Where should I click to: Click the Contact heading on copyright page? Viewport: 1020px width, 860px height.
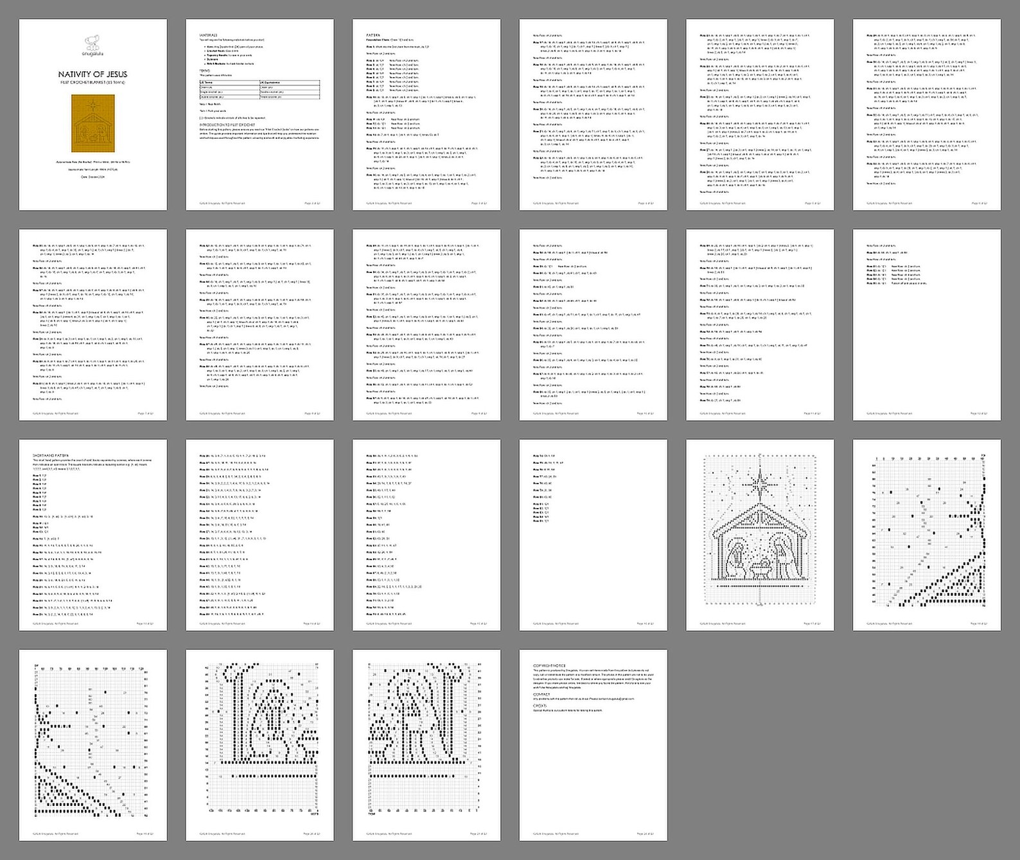[x=540, y=694]
